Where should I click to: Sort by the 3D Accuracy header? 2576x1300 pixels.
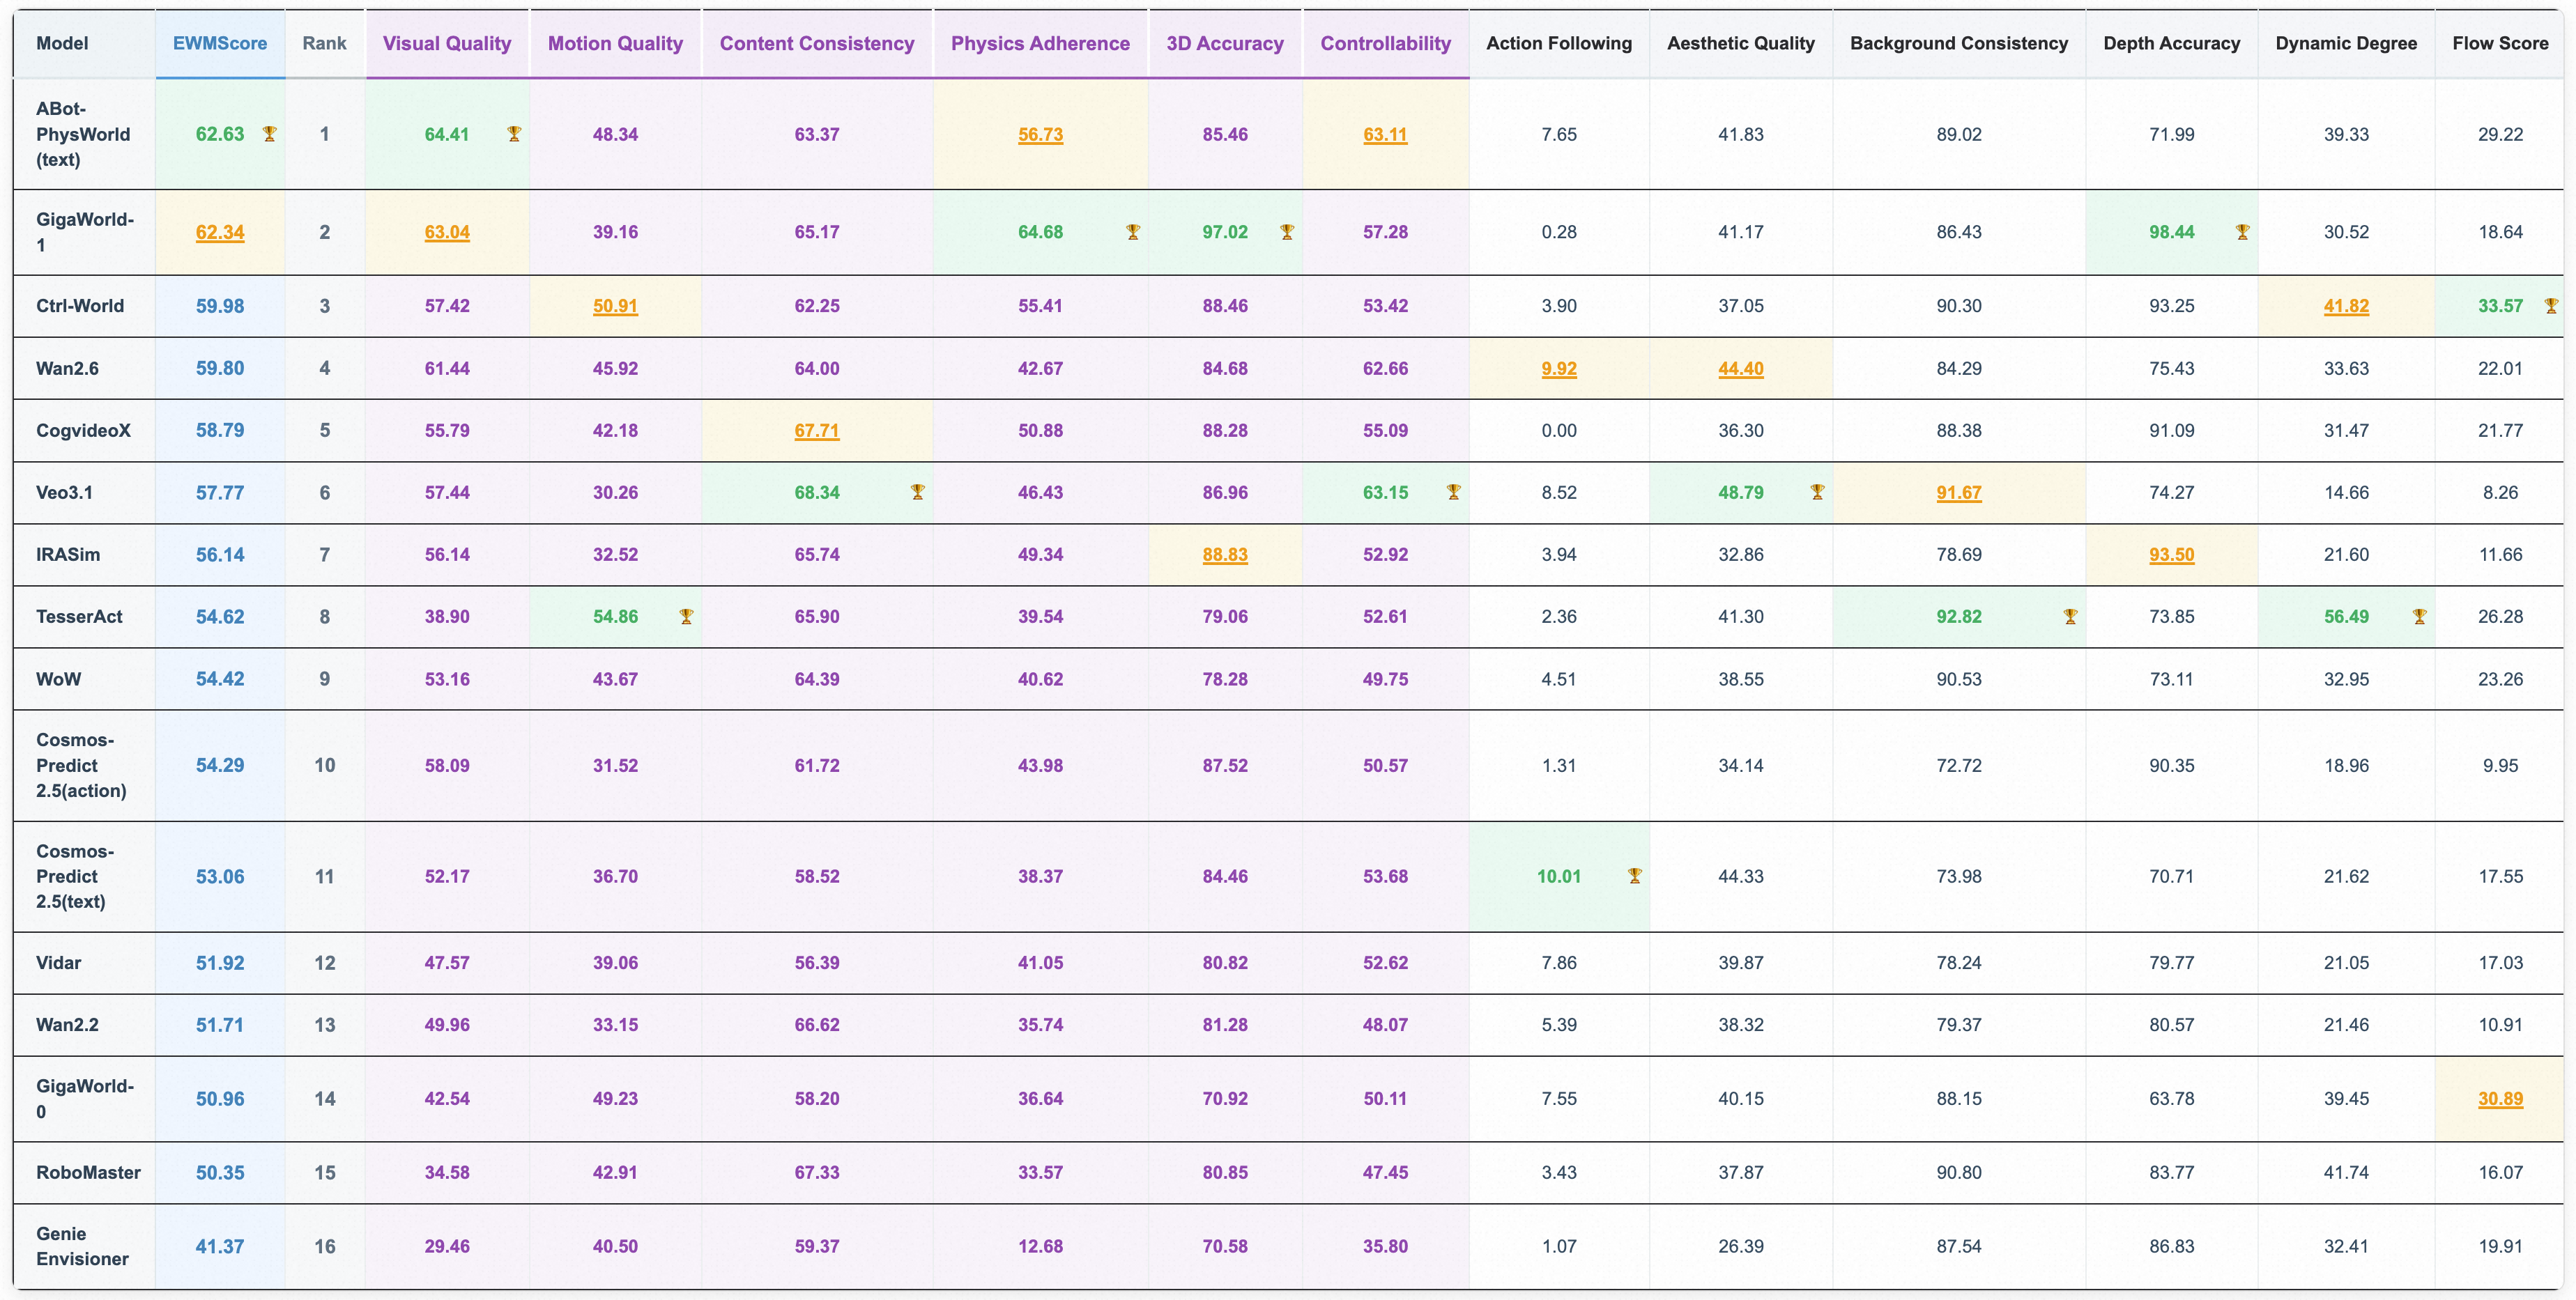click(x=1225, y=43)
